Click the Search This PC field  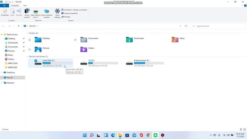[218, 26]
